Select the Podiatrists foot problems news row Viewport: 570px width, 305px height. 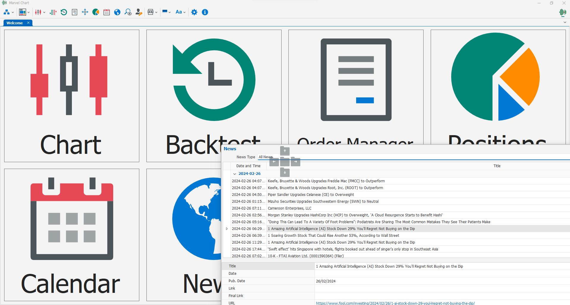(400, 222)
